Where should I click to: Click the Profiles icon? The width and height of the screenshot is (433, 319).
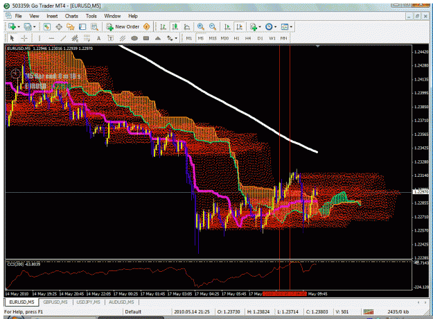[28, 26]
